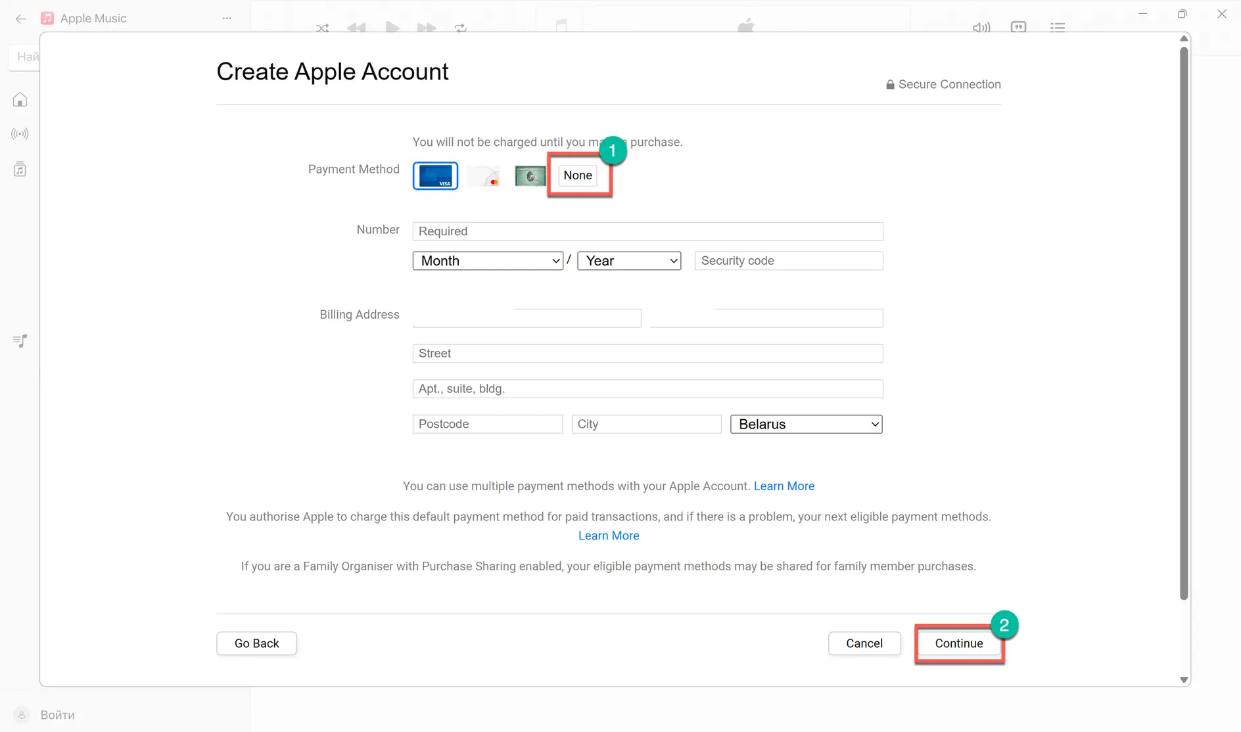Viewport: 1241px width, 732px height.
Task: Click the Continue button
Action: pyautogui.click(x=959, y=643)
